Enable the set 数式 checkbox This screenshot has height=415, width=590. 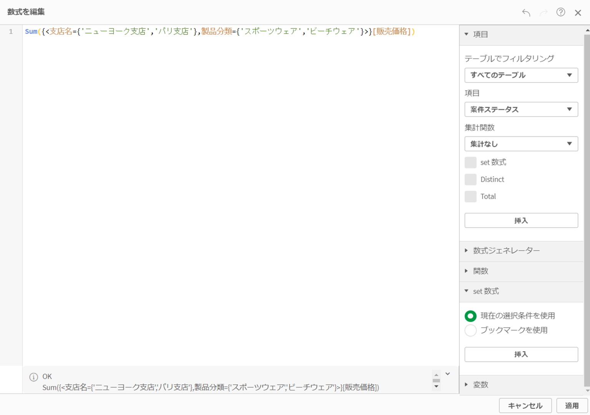[x=471, y=163]
